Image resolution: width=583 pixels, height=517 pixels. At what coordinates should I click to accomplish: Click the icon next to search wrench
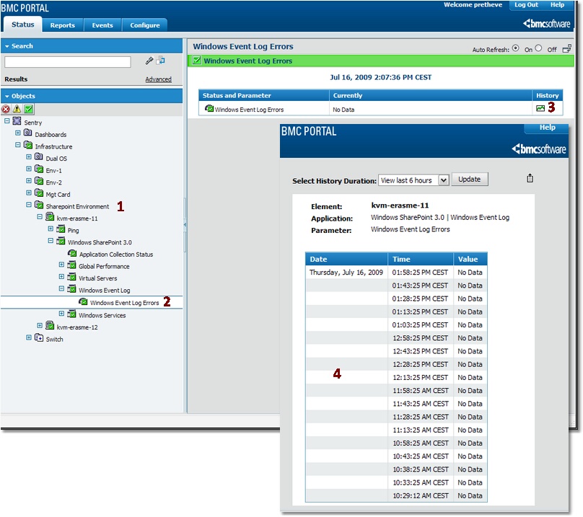161,61
